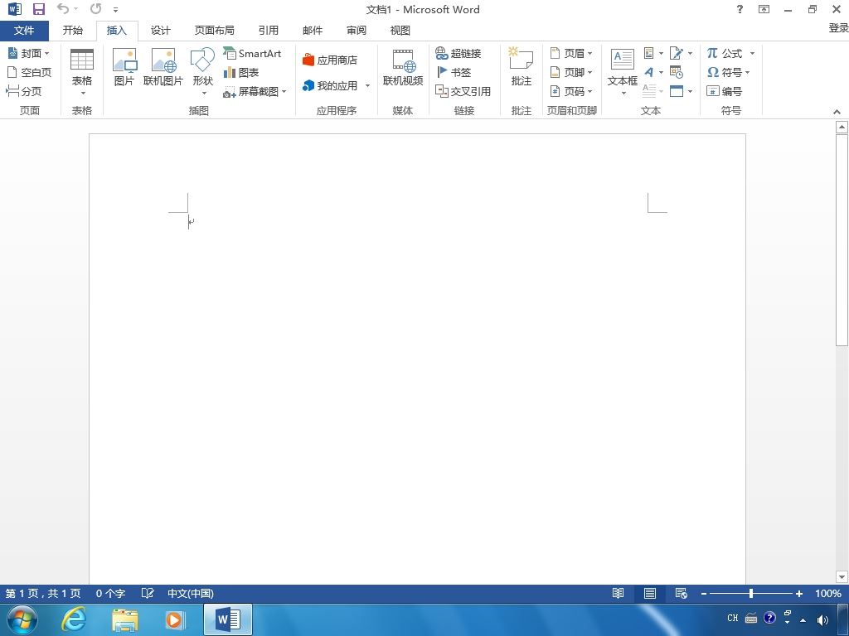Click the language 中文(中国) indicator
The width and height of the screenshot is (849, 636).
pos(191,593)
